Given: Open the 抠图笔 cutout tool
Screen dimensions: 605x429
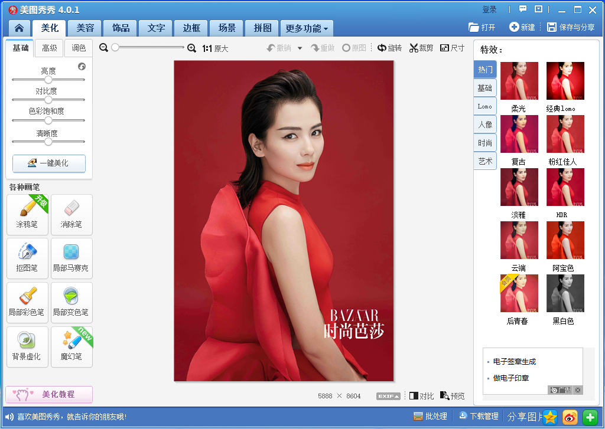Looking at the screenshot, I should (x=27, y=258).
